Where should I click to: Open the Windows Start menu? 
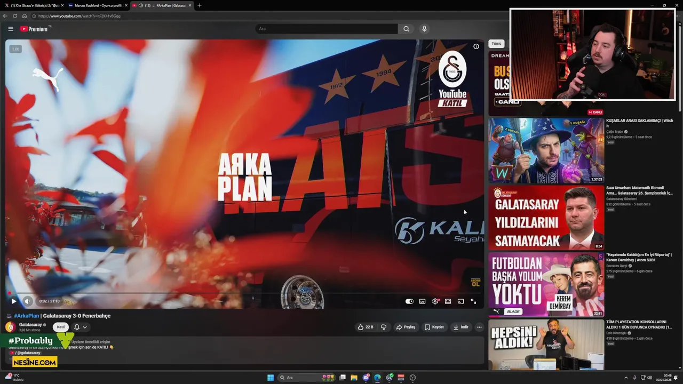(271, 378)
